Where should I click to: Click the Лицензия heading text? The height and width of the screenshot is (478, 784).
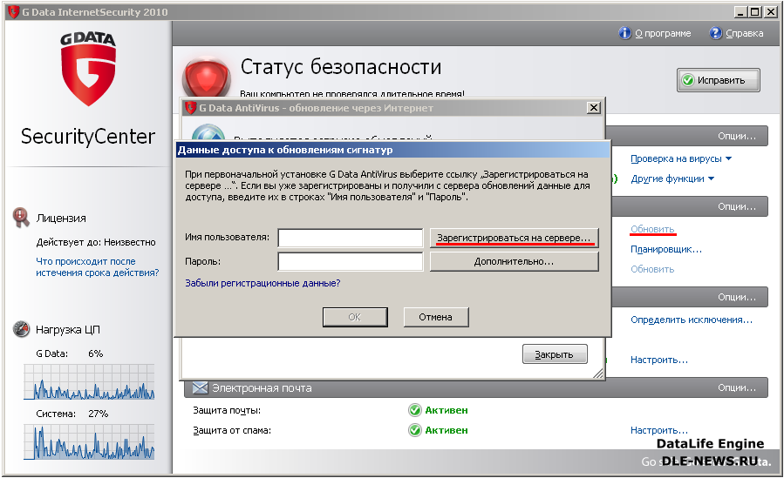pos(61,218)
